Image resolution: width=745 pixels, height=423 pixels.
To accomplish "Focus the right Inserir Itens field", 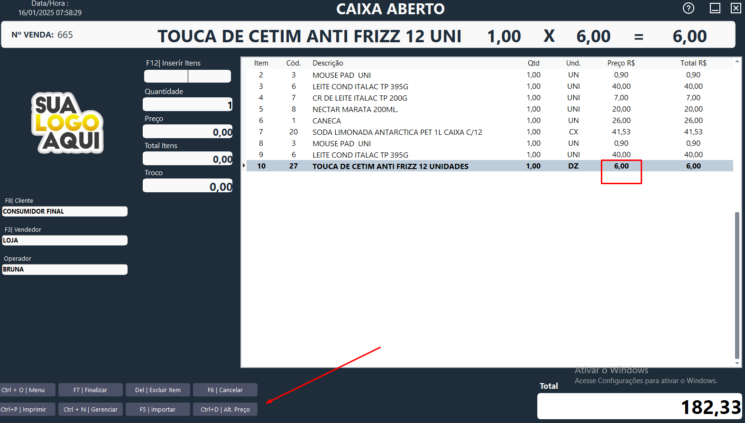I will tap(210, 76).
